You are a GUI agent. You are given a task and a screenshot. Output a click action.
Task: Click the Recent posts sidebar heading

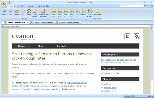pyautogui.click(x=120, y=54)
